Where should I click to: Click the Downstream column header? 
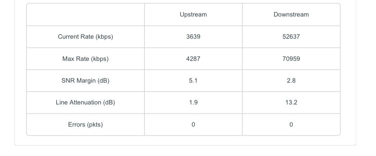[x=291, y=15]
